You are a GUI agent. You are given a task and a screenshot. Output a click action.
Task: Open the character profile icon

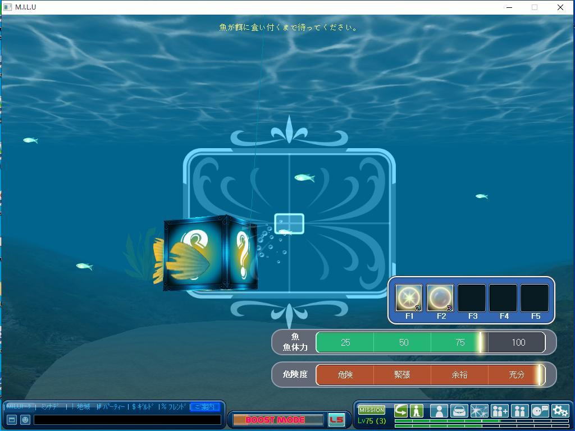tap(439, 411)
